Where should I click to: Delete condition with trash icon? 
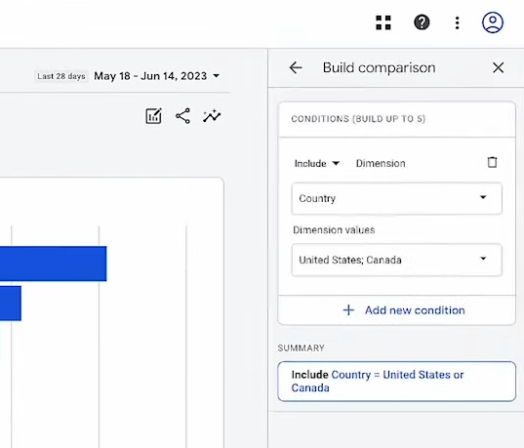point(492,162)
